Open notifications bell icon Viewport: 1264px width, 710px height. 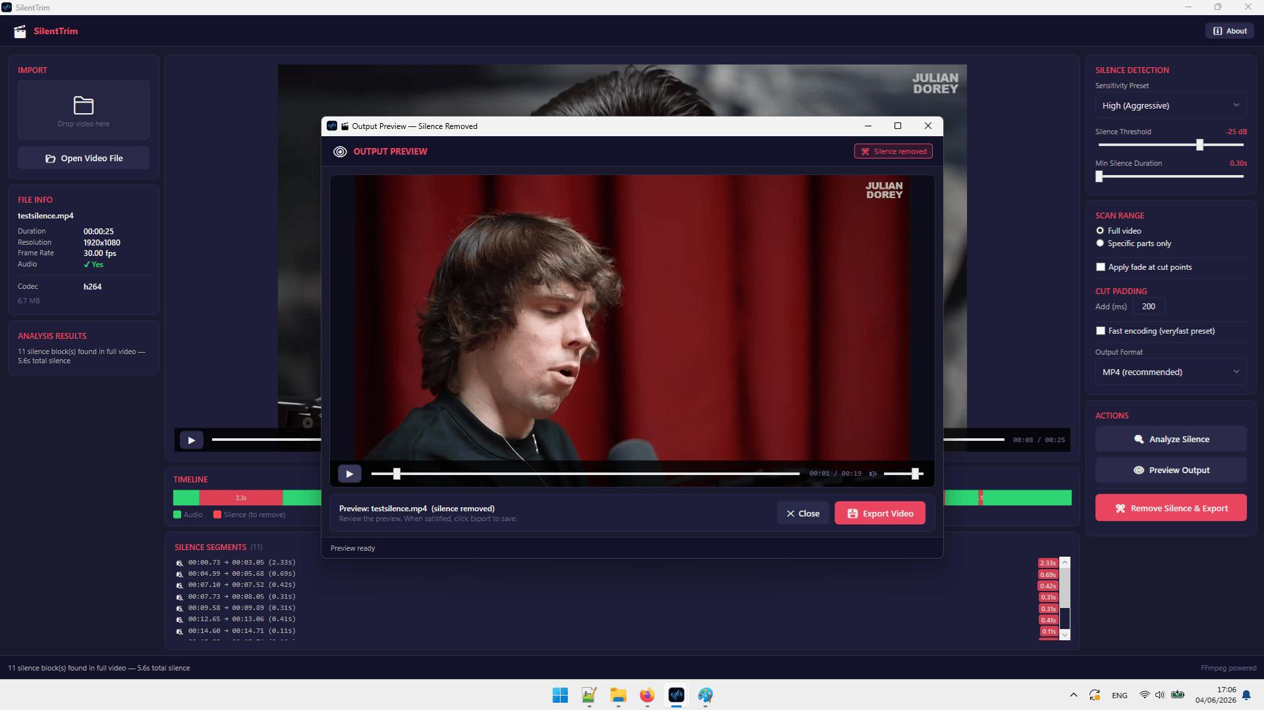tap(1246, 695)
